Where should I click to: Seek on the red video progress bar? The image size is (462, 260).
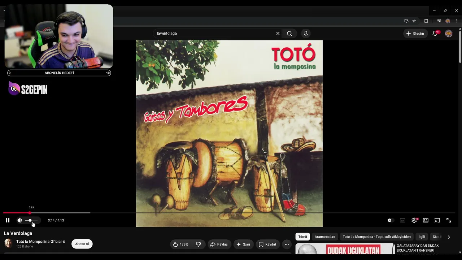229,213
